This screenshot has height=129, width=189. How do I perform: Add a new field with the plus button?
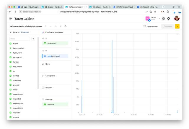pos(33,39)
